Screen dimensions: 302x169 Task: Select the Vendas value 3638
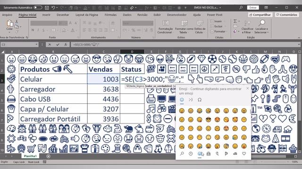click(x=104, y=89)
